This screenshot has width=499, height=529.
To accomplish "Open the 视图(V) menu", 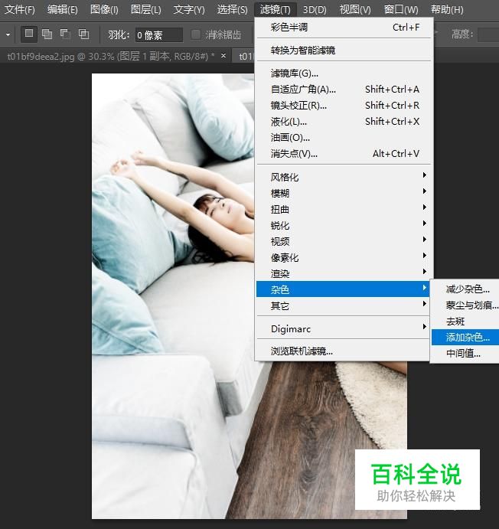I will (x=355, y=9).
